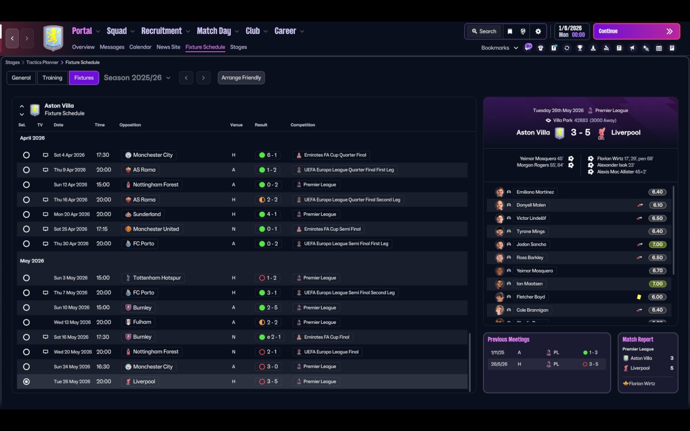Go to previous season with left chevron button

(186, 78)
